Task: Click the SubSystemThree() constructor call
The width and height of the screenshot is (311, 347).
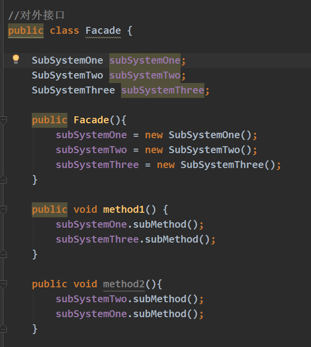Action: [228, 165]
